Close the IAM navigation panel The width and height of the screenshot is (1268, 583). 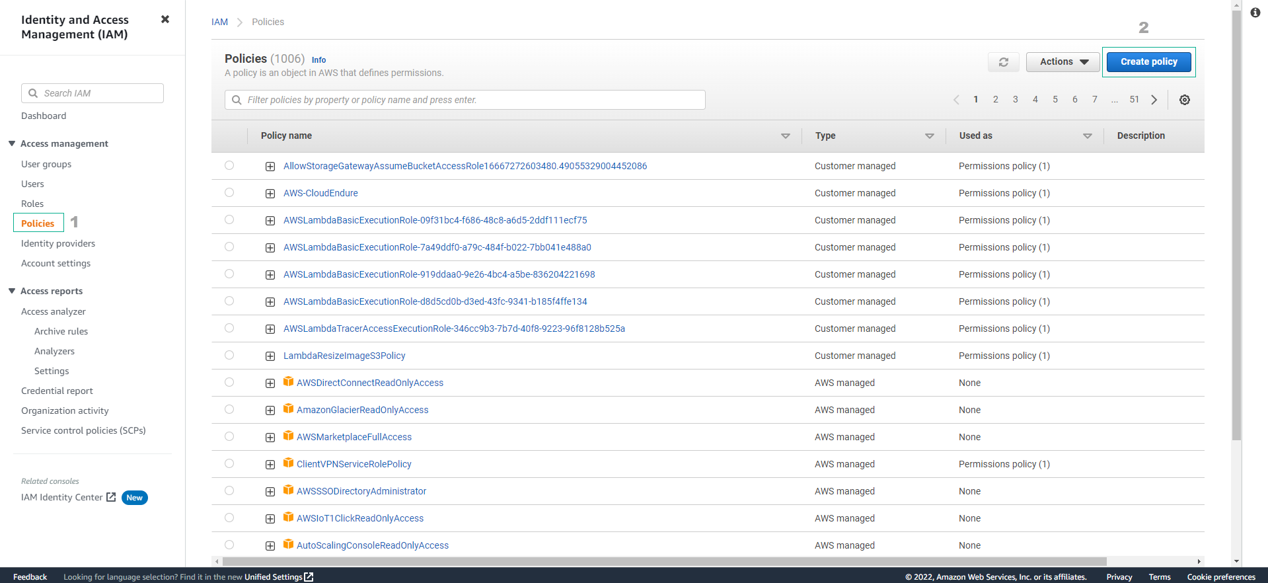pos(165,19)
